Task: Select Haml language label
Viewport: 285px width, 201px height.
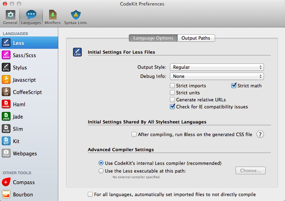Action: coord(19,105)
